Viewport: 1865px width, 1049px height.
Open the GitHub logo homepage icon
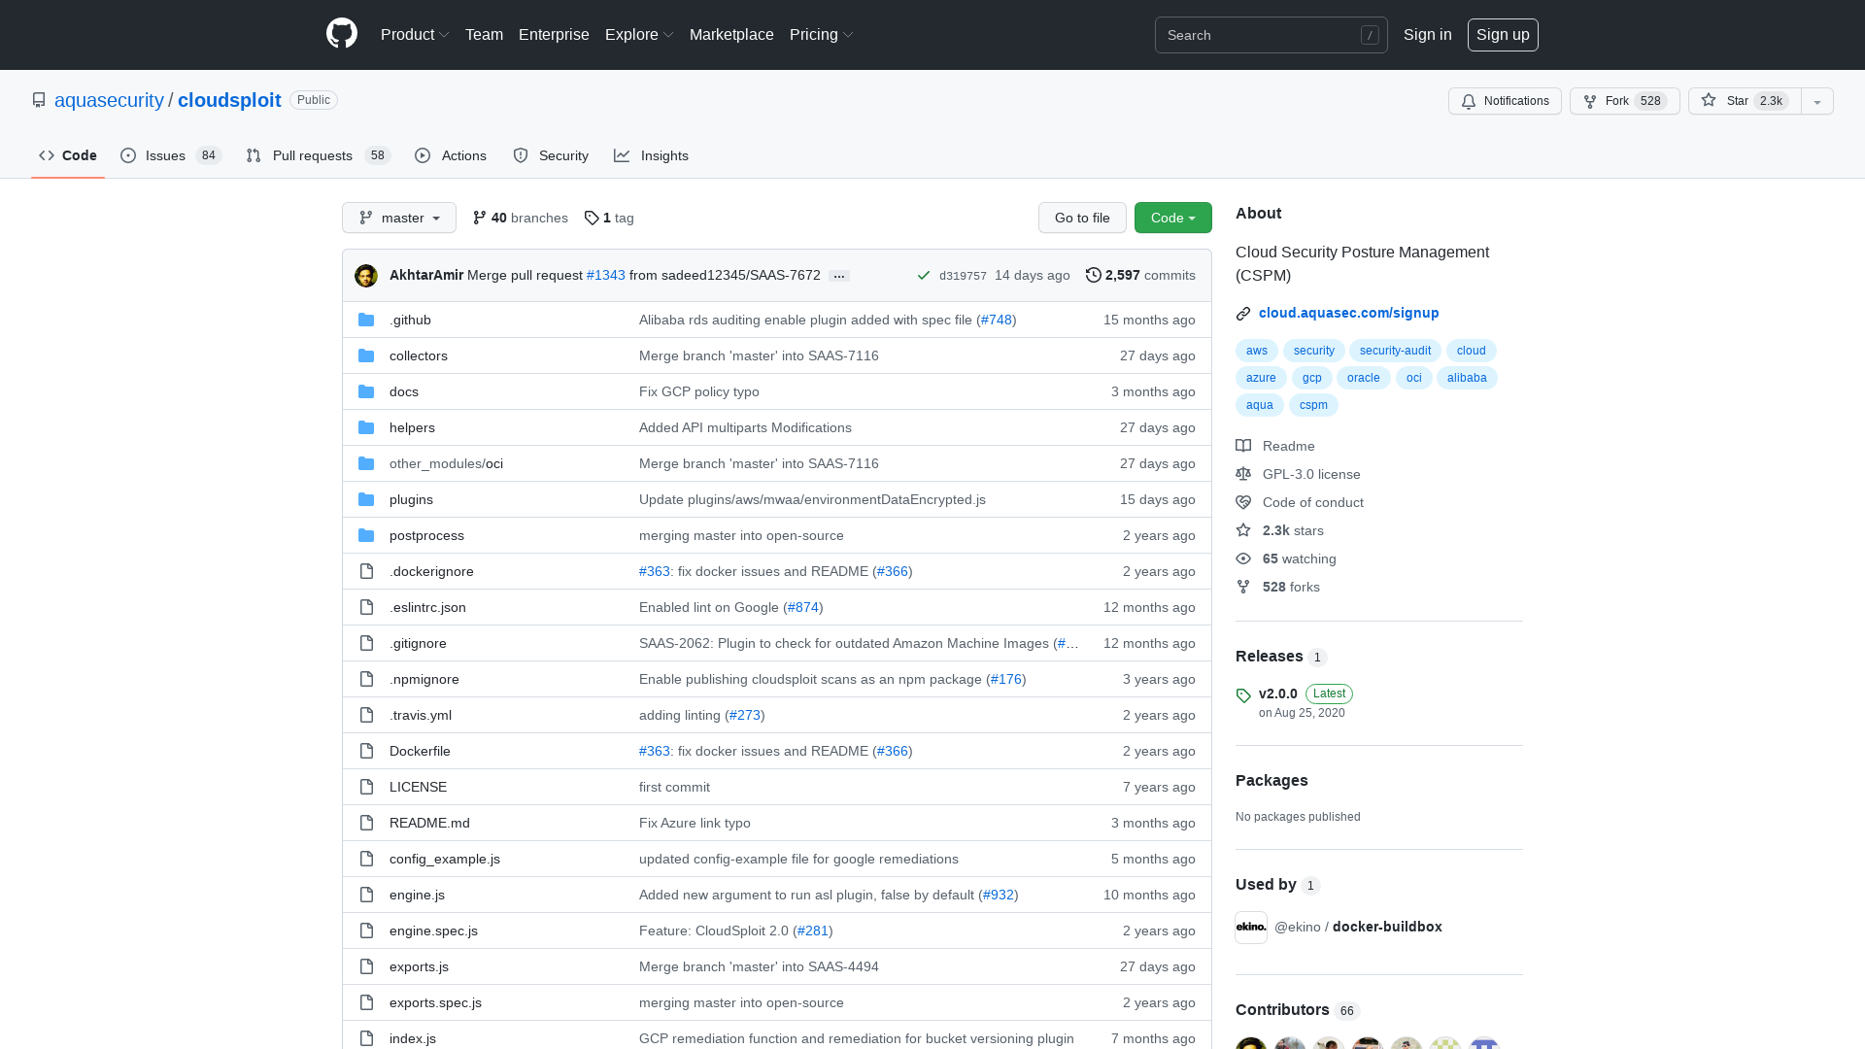pyautogui.click(x=342, y=34)
